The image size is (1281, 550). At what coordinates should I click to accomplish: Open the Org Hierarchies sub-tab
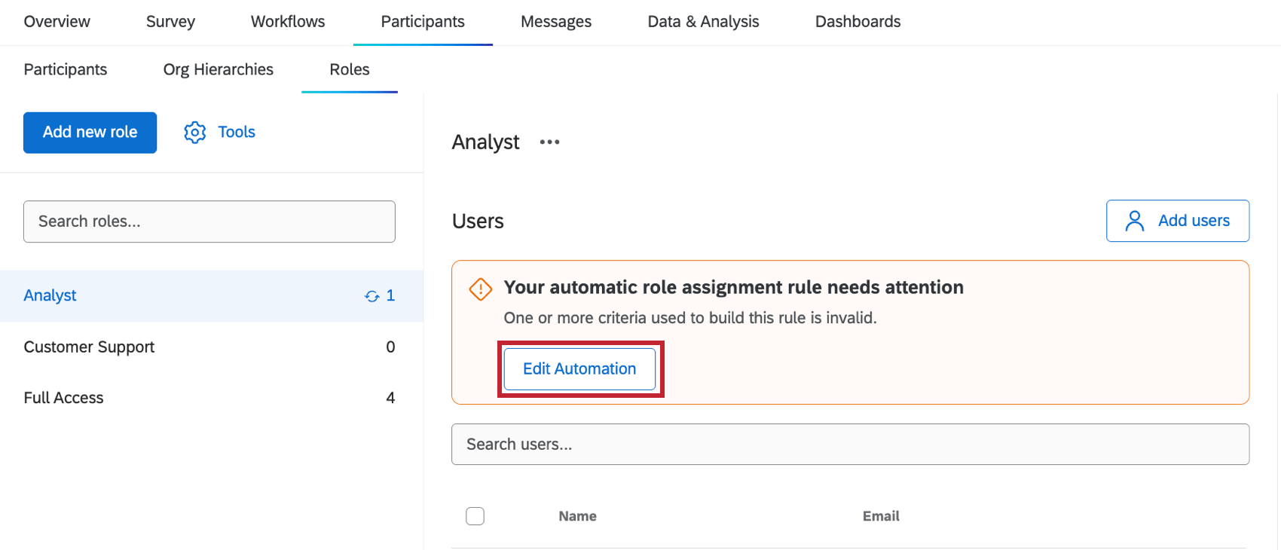(219, 69)
